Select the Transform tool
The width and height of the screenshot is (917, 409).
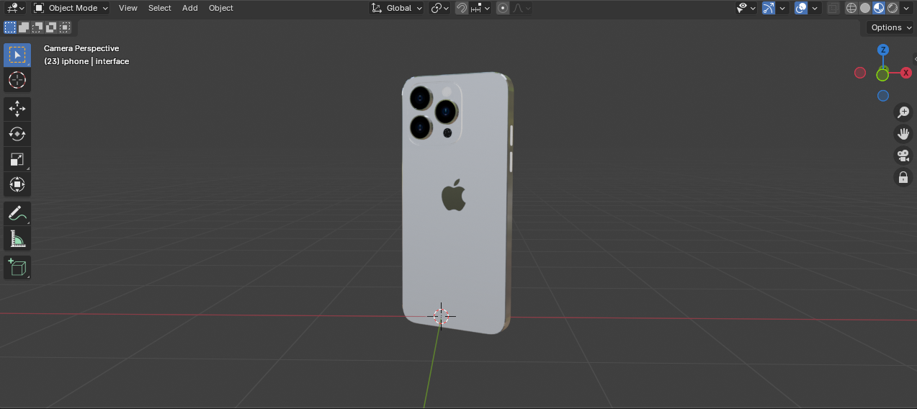coord(17,184)
